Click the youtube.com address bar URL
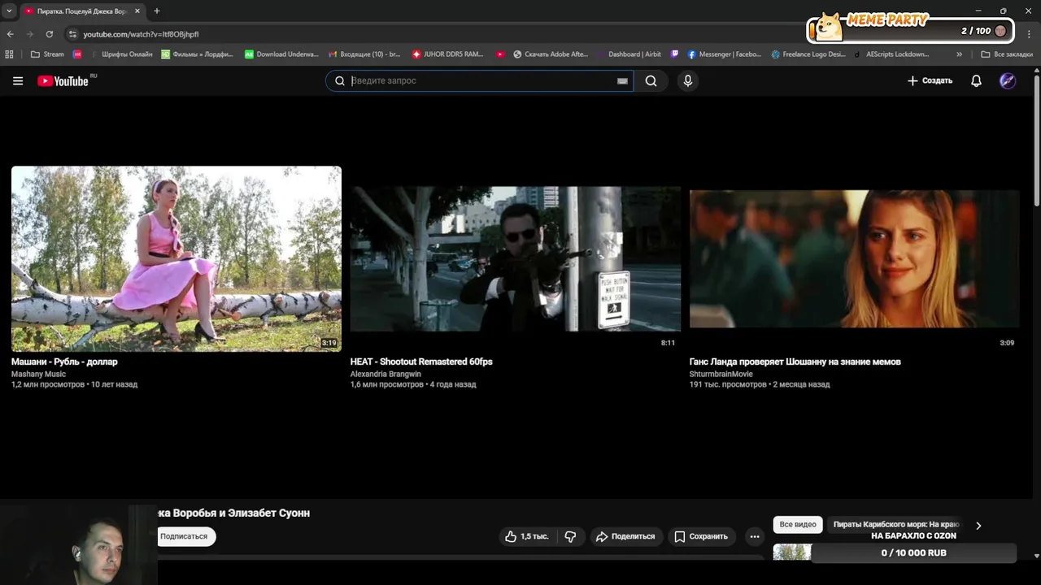The width and height of the screenshot is (1041, 585). click(x=141, y=34)
